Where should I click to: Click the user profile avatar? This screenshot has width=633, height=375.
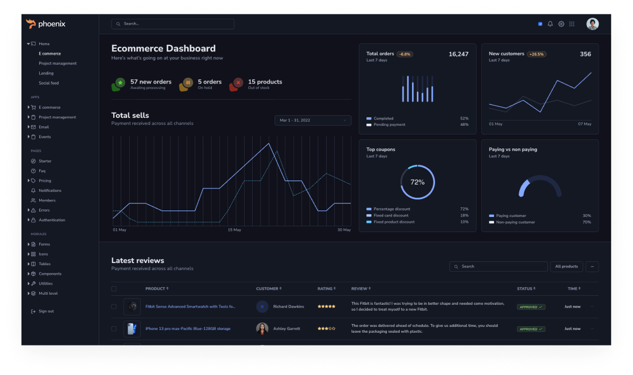pyautogui.click(x=592, y=24)
